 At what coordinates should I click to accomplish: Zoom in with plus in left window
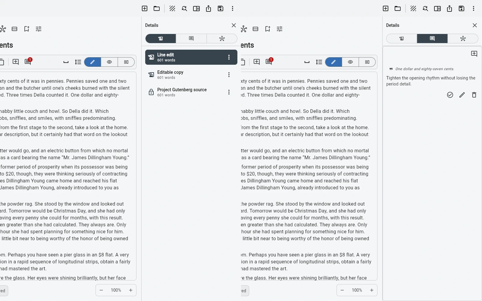coord(131,290)
